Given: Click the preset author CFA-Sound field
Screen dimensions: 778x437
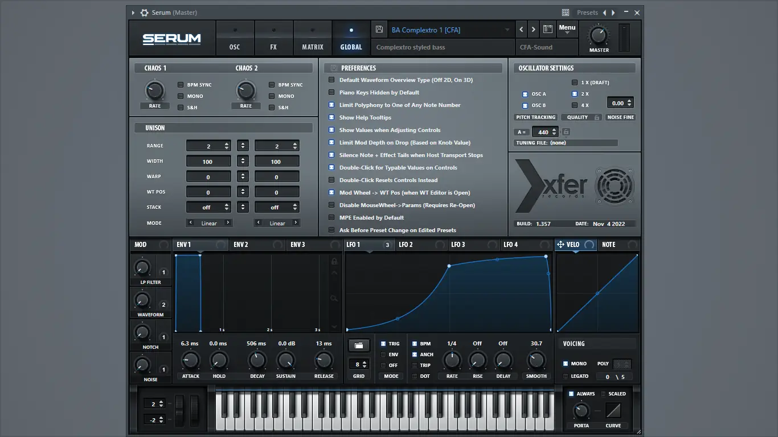Looking at the screenshot, I should (546, 47).
